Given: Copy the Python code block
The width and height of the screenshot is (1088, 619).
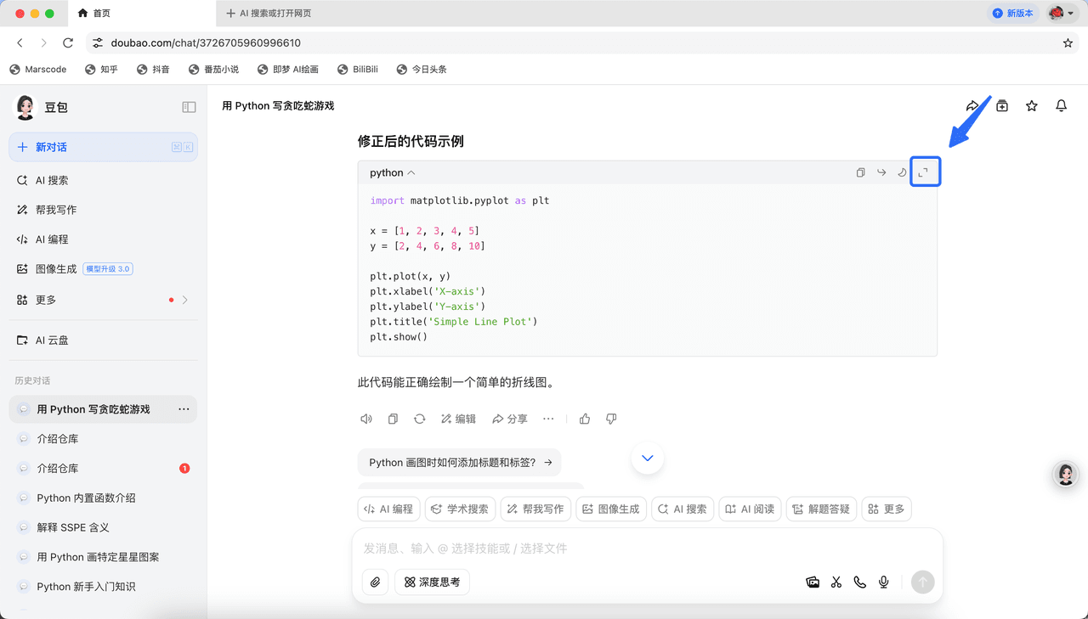Looking at the screenshot, I should [x=860, y=172].
